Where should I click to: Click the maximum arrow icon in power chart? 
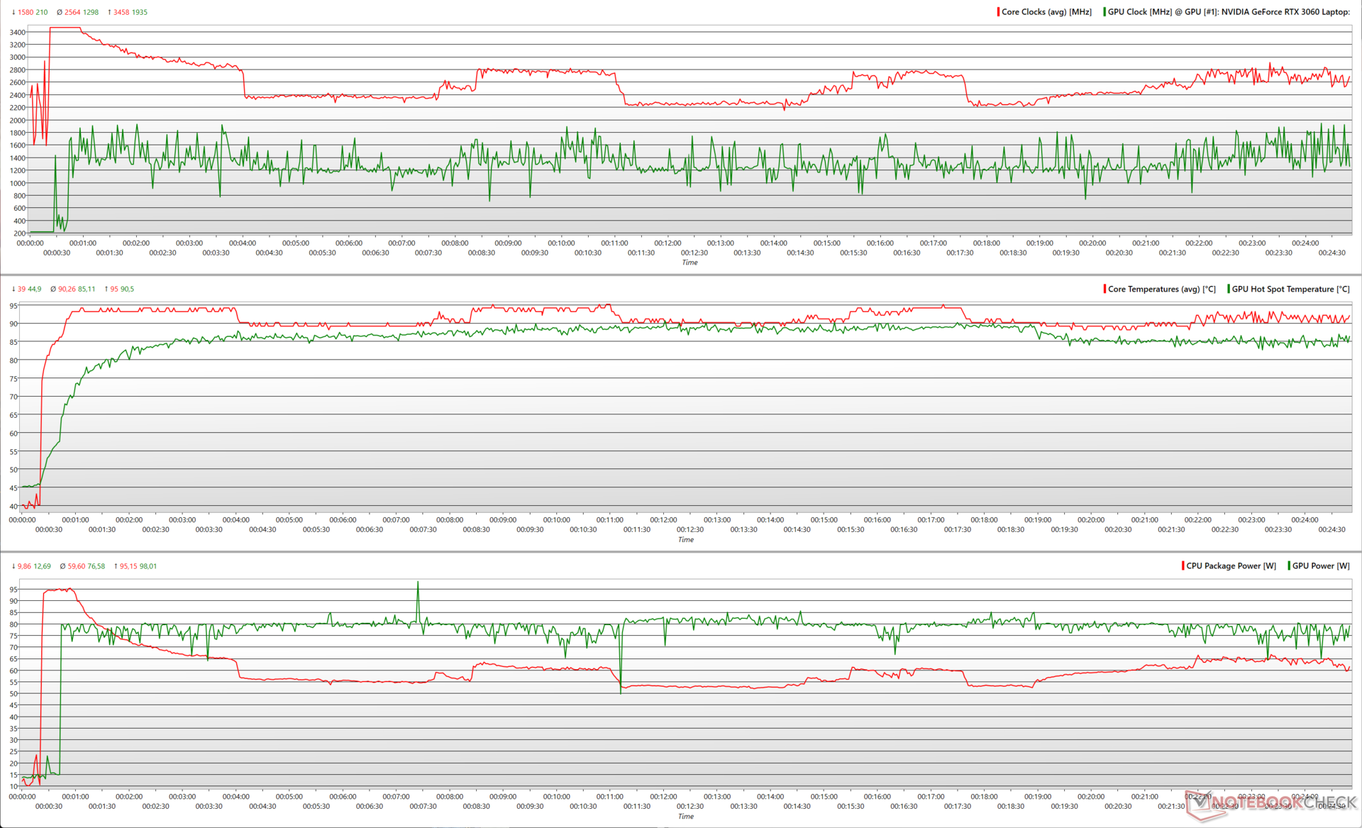coord(116,566)
